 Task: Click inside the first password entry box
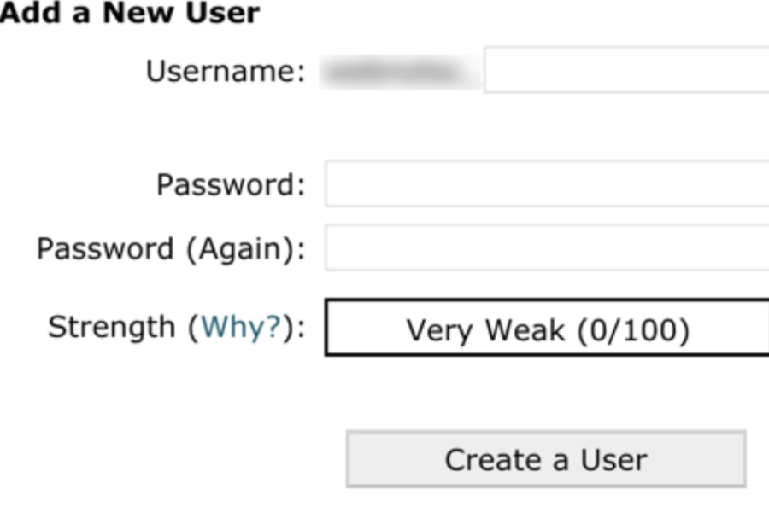click(547, 183)
